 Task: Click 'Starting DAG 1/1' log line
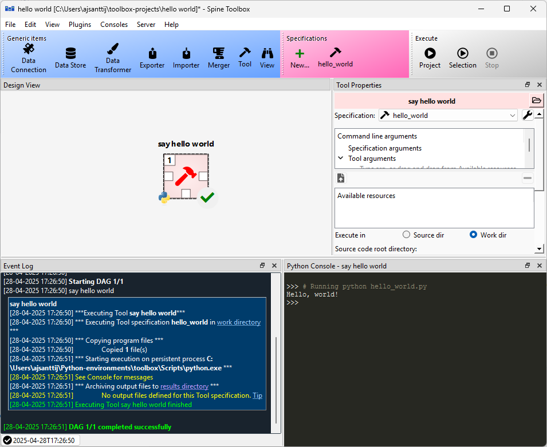pos(96,282)
